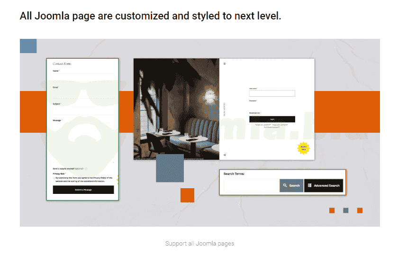Open the restaurant interior image
This screenshot has height=256, width=398.
click(x=176, y=109)
